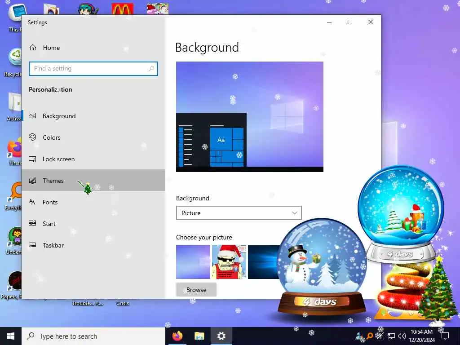460x345 pixels.
Task: Click the Themes brush icon
Action: [x=32, y=181]
